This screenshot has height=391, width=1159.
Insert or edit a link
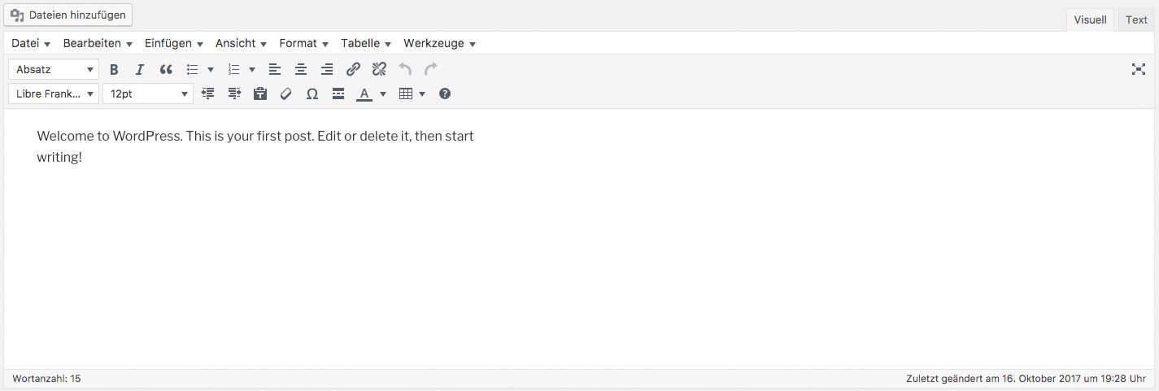[x=353, y=69]
